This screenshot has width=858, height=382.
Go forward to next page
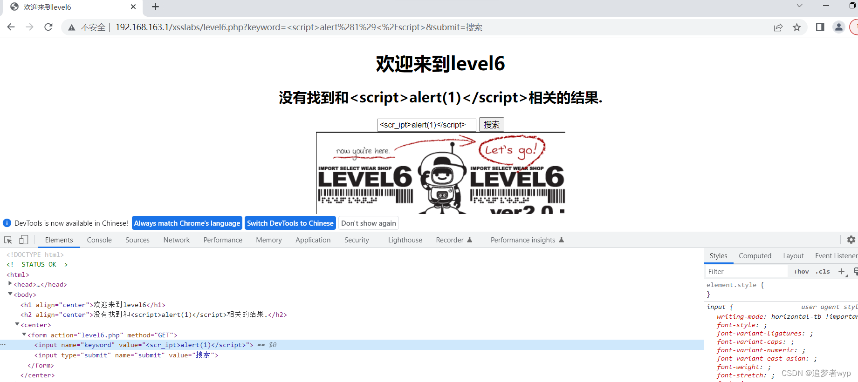click(x=30, y=27)
